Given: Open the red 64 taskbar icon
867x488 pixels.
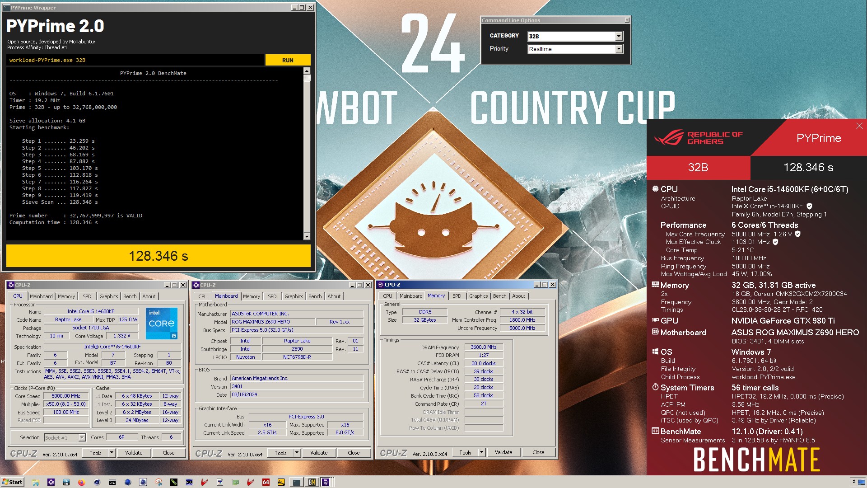Looking at the screenshot, I should coord(266,482).
